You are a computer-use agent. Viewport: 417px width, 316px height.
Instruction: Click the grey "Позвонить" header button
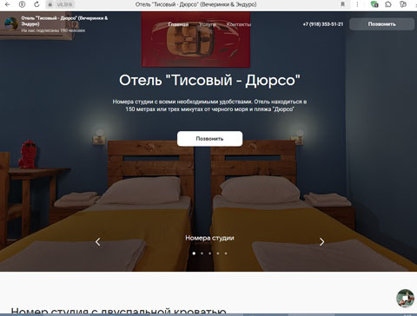point(382,24)
